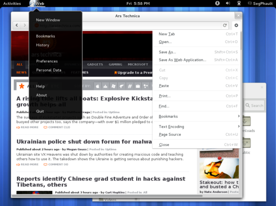Select New Window in the app menu
The image size is (276, 206).
pos(48,20)
